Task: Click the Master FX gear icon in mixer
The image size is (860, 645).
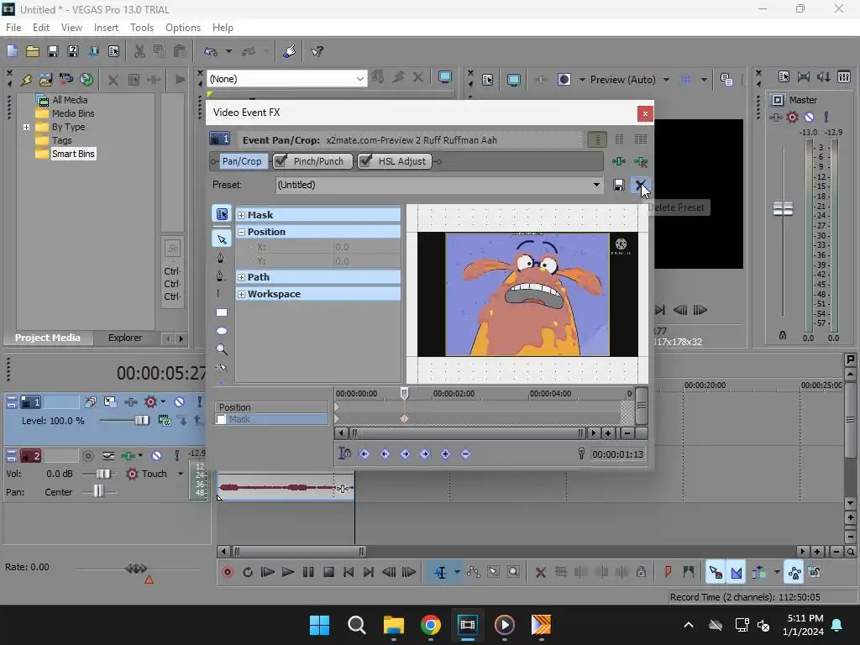Action: pyautogui.click(x=792, y=117)
